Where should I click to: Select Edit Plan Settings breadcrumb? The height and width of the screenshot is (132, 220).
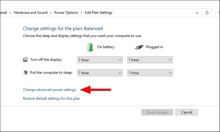point(99,13)
